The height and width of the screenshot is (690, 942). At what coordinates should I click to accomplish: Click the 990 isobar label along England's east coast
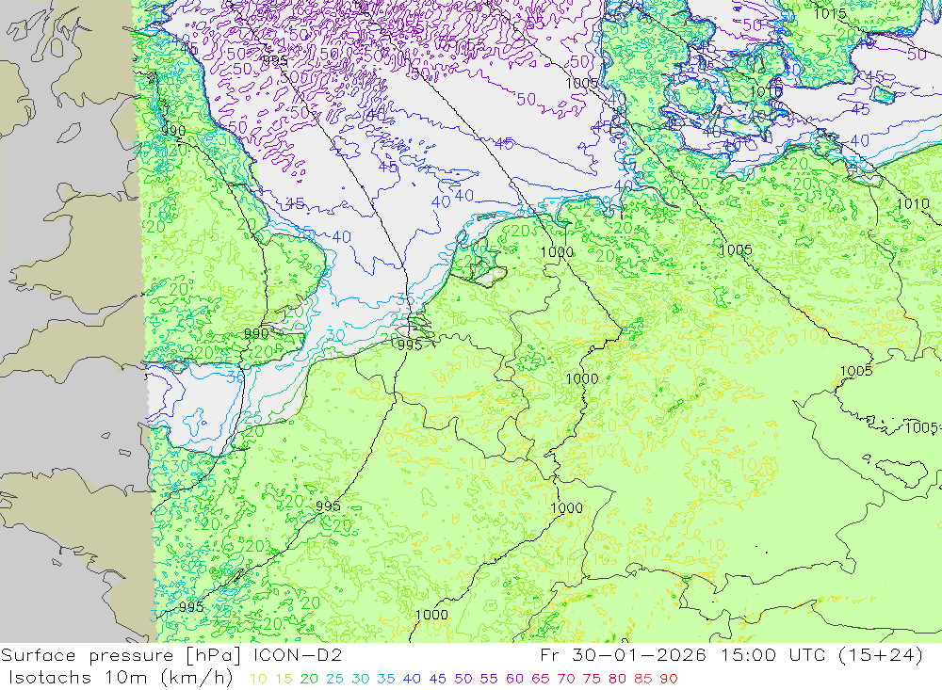click(x=173, y=130)
